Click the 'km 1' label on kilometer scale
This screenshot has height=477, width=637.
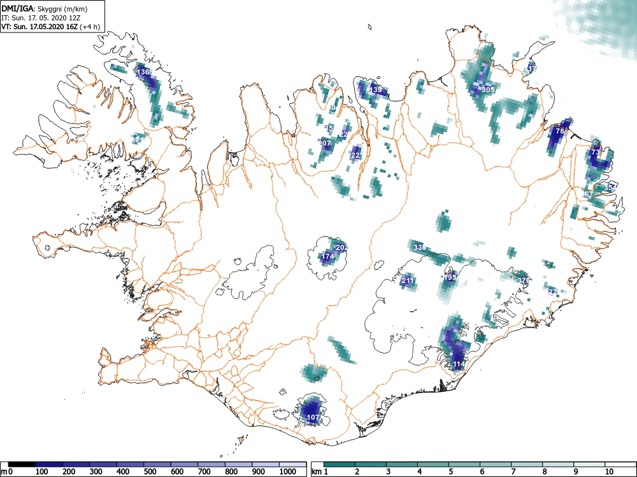(x=320, y=472)
